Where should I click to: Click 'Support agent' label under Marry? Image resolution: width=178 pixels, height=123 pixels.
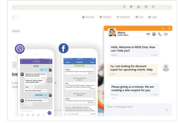[123, 35]
